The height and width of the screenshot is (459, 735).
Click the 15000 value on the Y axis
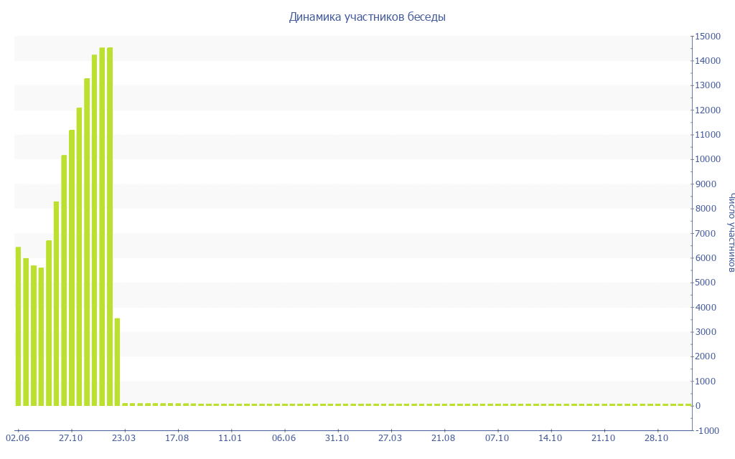click(708, 37)
